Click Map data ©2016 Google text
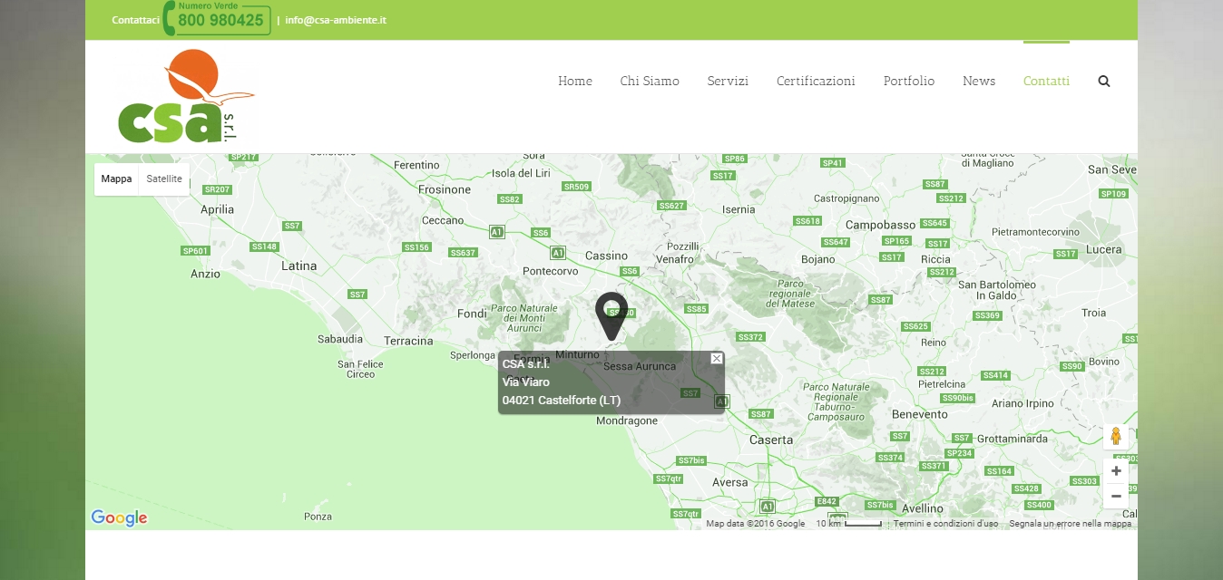The width and height of the screenshot is (1223, 580). (x=756, y=524)
